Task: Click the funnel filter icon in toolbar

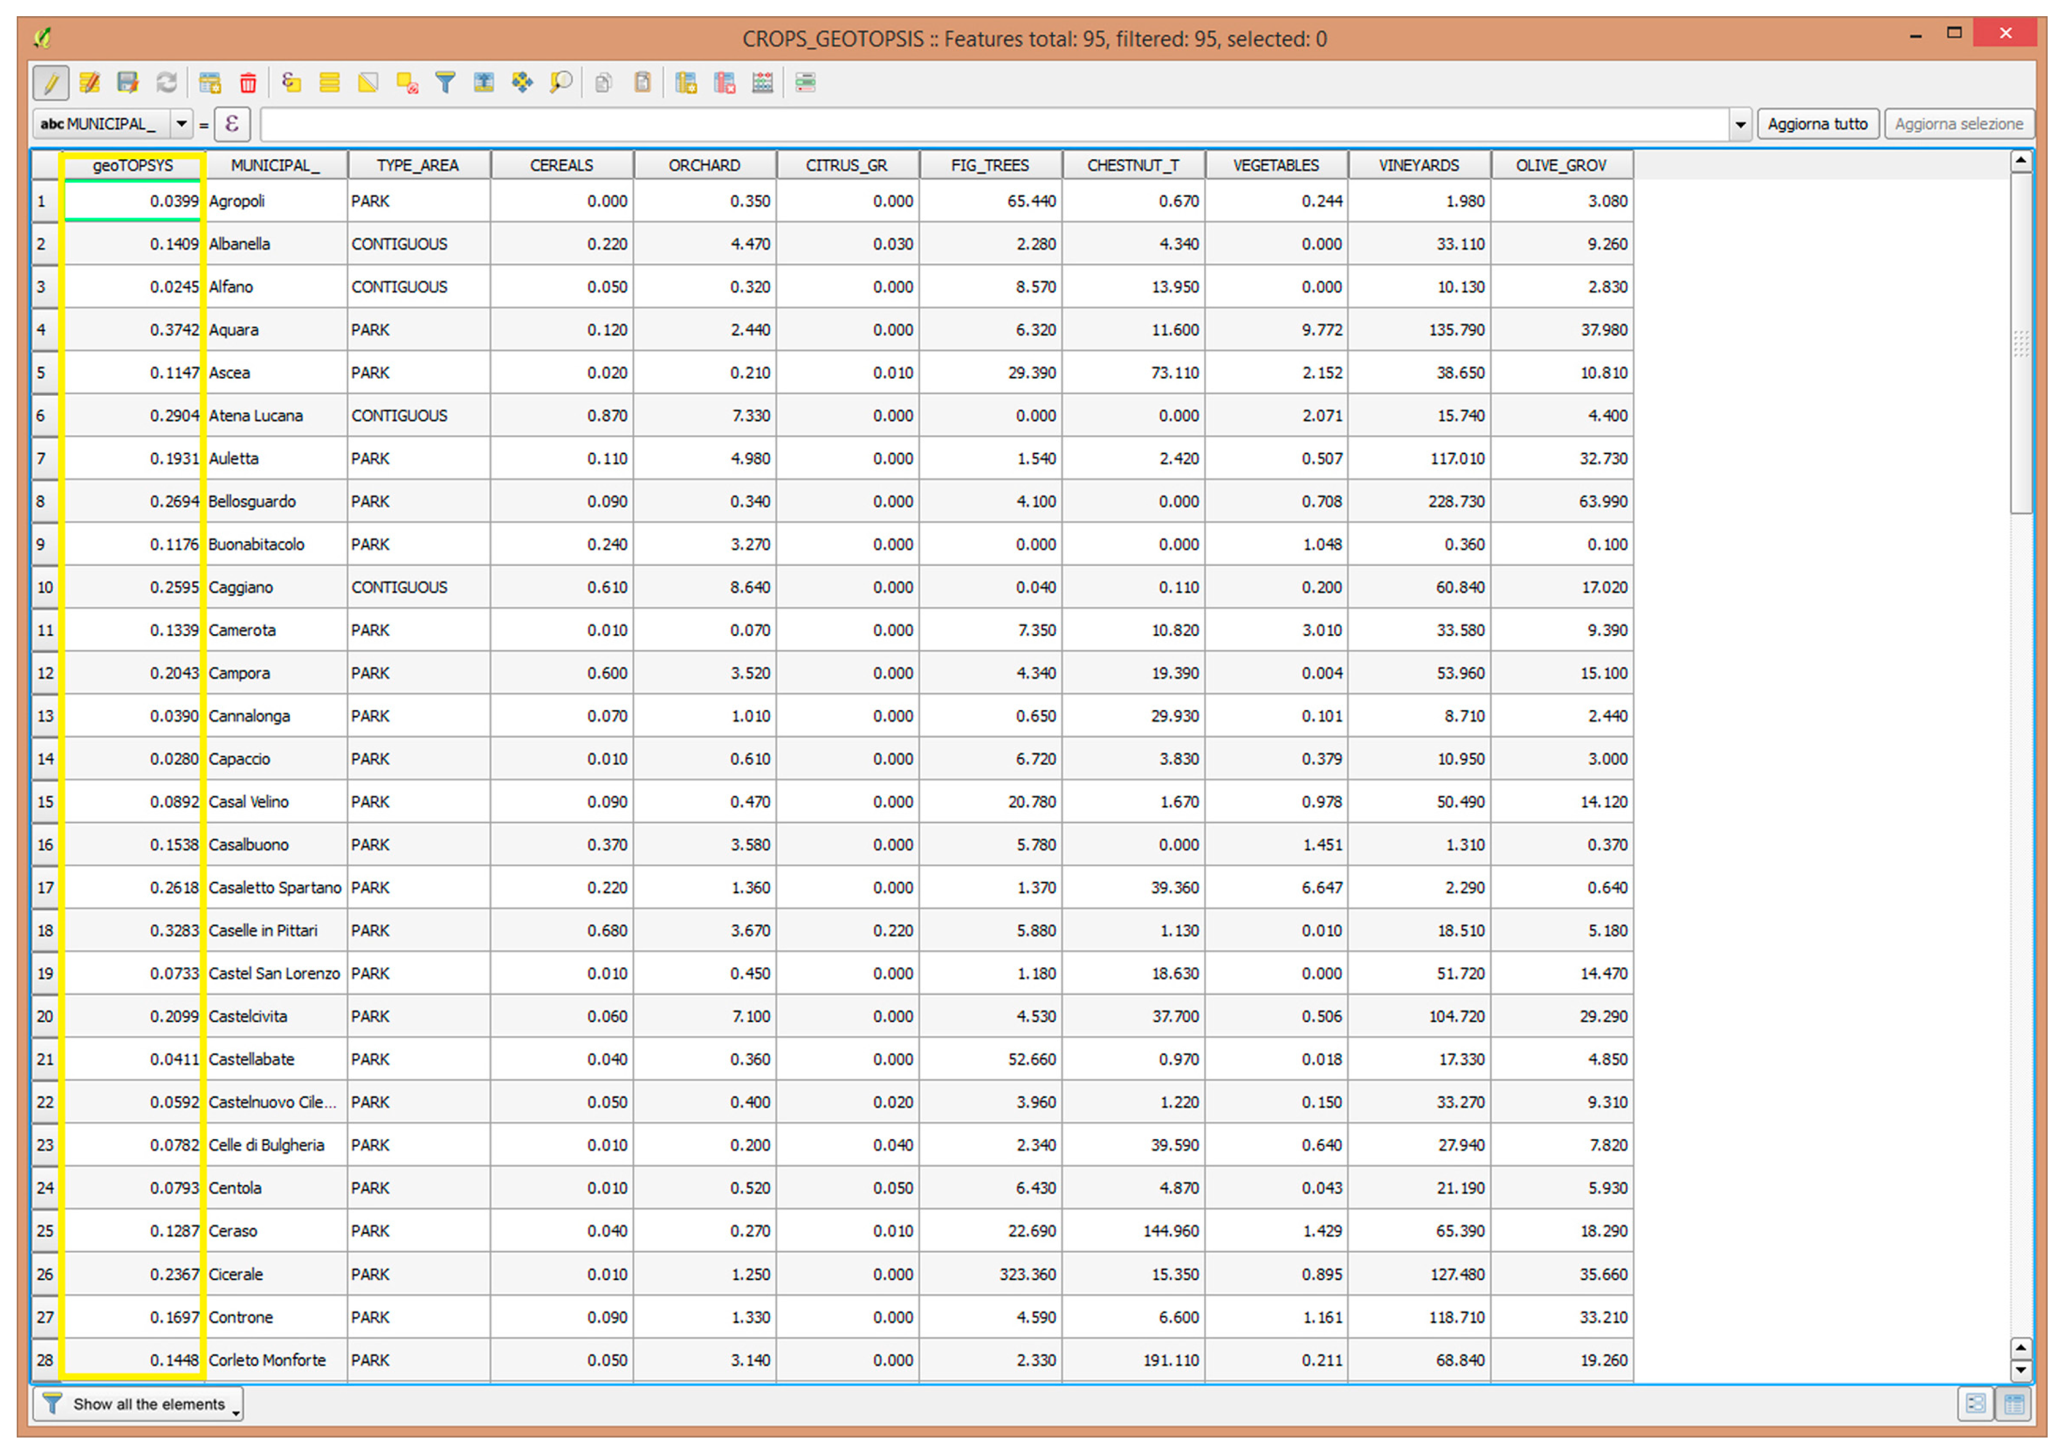Action: coord(445,84)
